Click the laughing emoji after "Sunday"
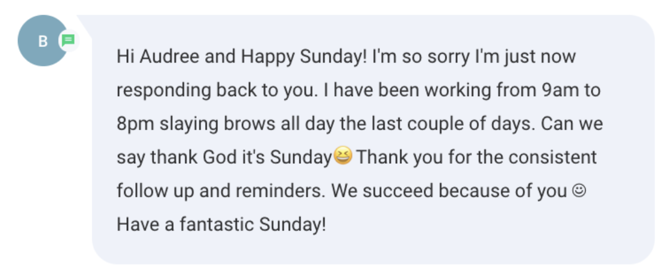This screenshot has height=275, width=665. pos(343,157)
